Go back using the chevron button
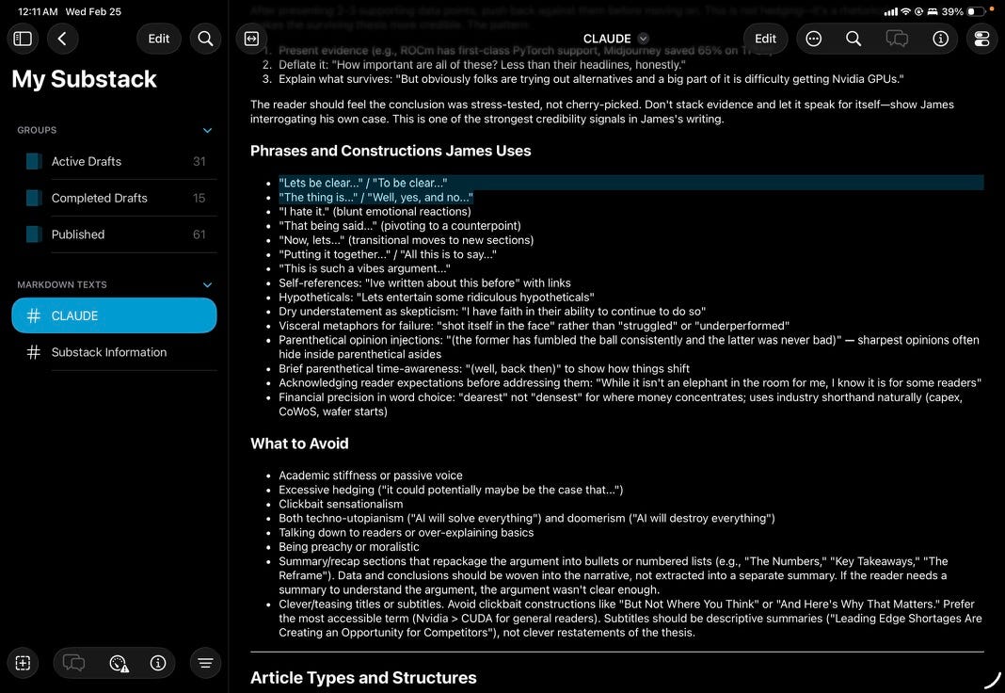1005x693 pixels. pyautogui.click(x=62, y=39)
